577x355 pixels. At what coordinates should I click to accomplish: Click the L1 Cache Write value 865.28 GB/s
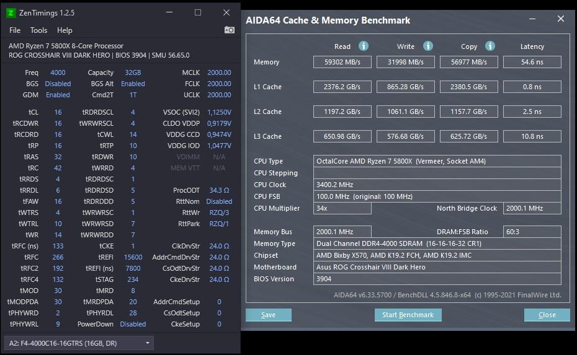coord(406,87)
